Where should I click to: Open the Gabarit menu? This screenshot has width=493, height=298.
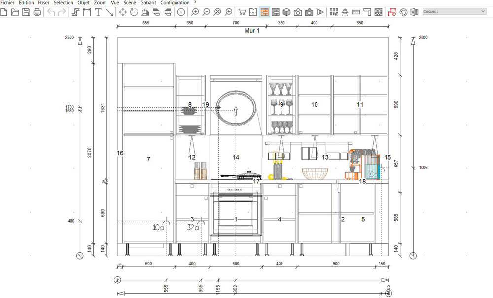148,3
